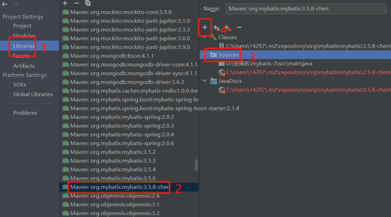
Task: Collapse the JavaDocs node
Action: click(x=205, y=81)
